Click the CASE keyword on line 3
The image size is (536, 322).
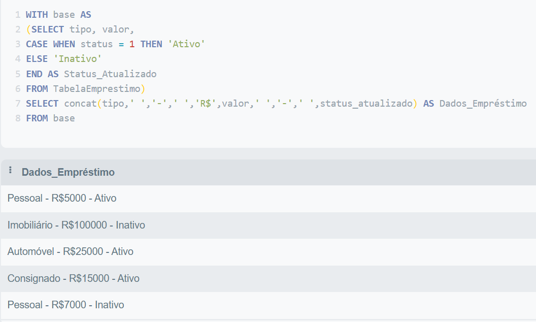(x=37, y=44)
